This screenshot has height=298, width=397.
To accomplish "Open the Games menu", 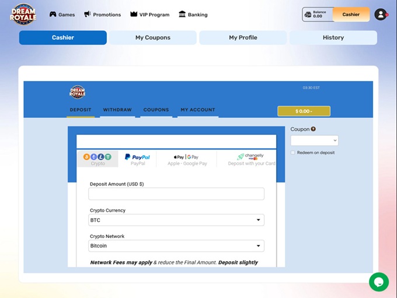I will point(62,15).
